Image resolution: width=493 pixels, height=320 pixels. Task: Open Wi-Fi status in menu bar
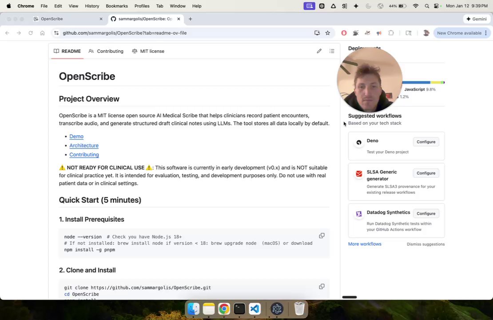(x=416, y=6)
